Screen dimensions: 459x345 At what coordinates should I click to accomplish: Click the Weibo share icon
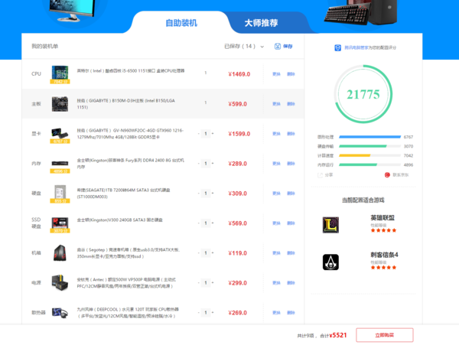tap(386, 174)
